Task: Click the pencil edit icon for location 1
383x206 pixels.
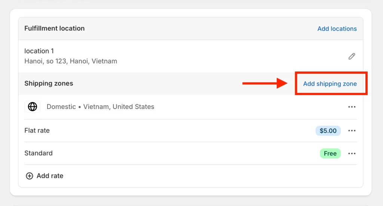Action: 352,56
